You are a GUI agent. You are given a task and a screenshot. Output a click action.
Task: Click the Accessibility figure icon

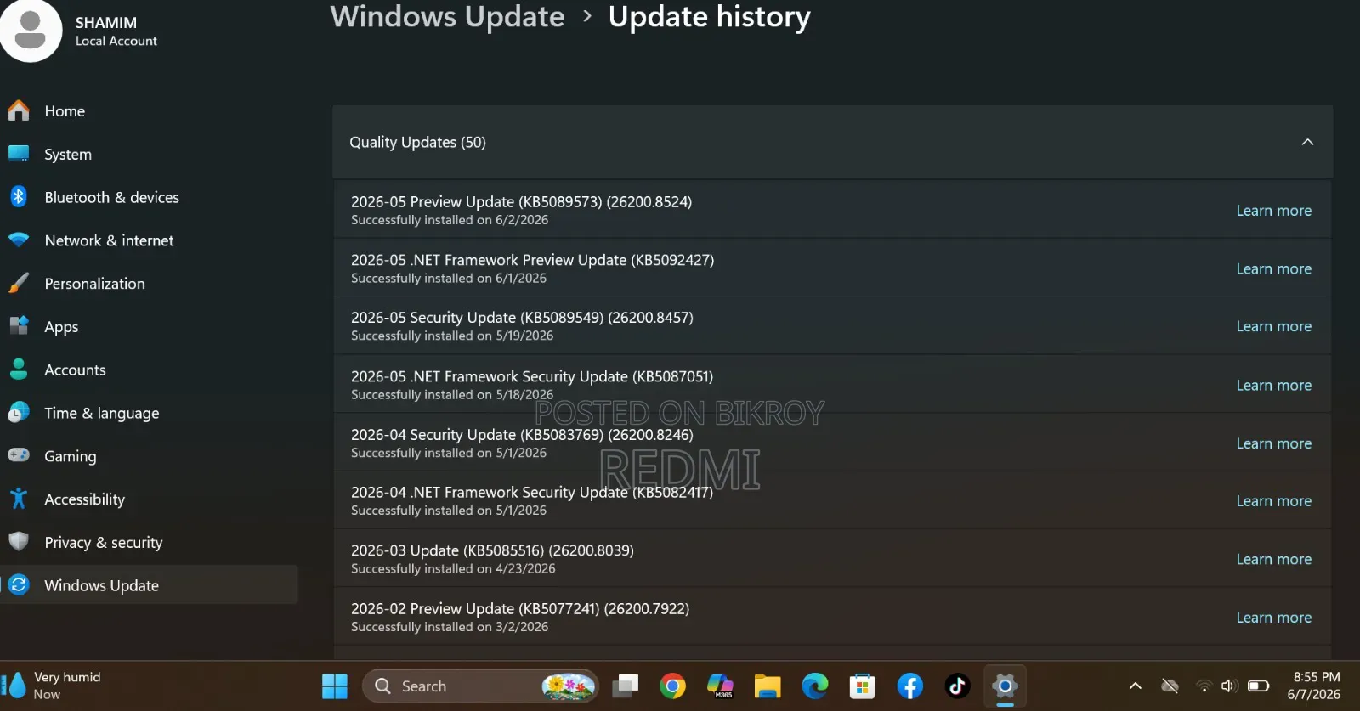click(x=19, y=499)
